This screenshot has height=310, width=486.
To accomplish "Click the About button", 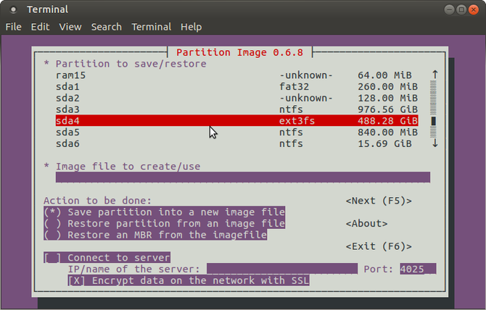I will click(x=366, y=224).
